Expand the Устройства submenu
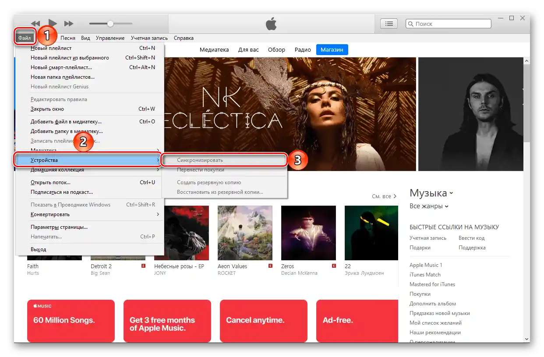 [x=90, y=160]
